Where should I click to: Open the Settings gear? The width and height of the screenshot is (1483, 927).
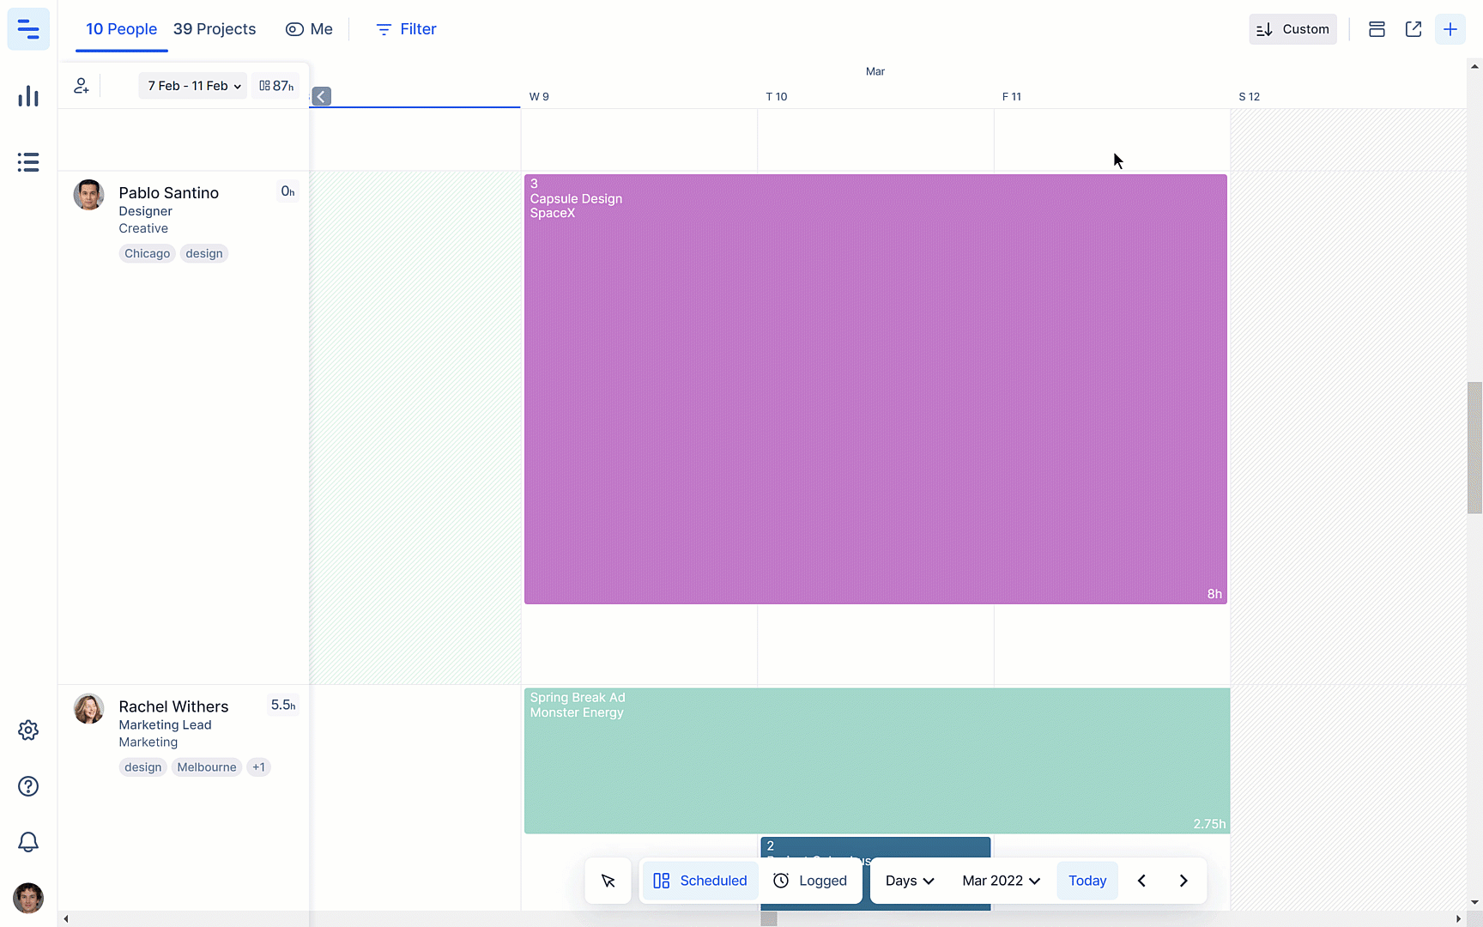click(28, 730)
